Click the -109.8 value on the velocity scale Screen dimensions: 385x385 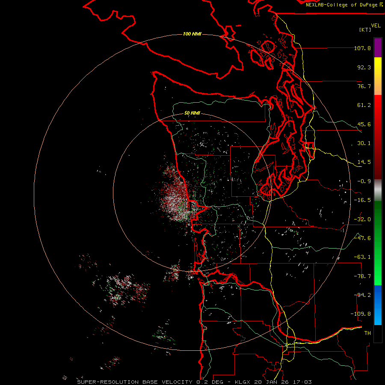[x=361, y=314]
